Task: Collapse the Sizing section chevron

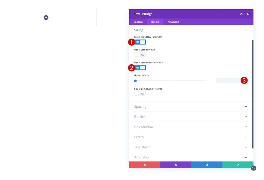Action: coord(246,30)
